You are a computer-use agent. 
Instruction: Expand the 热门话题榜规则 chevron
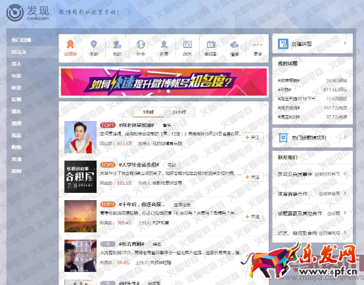(345, 137)
